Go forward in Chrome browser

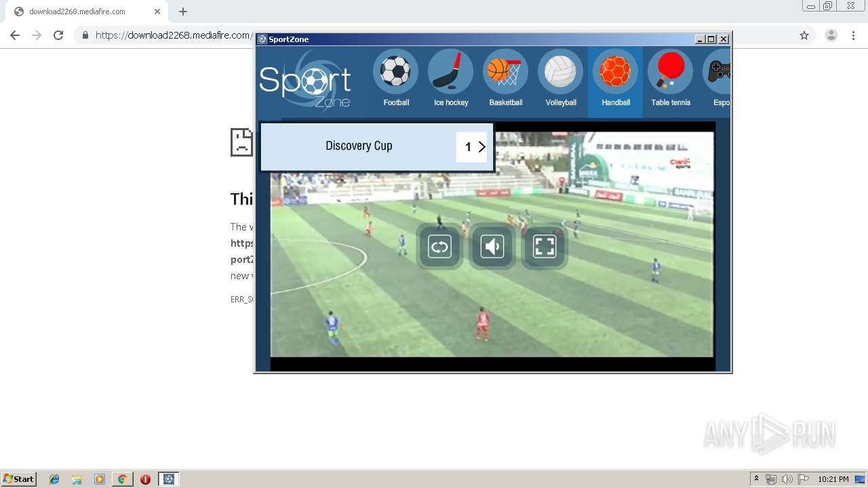pyautogui.click(x=37, y=35)
